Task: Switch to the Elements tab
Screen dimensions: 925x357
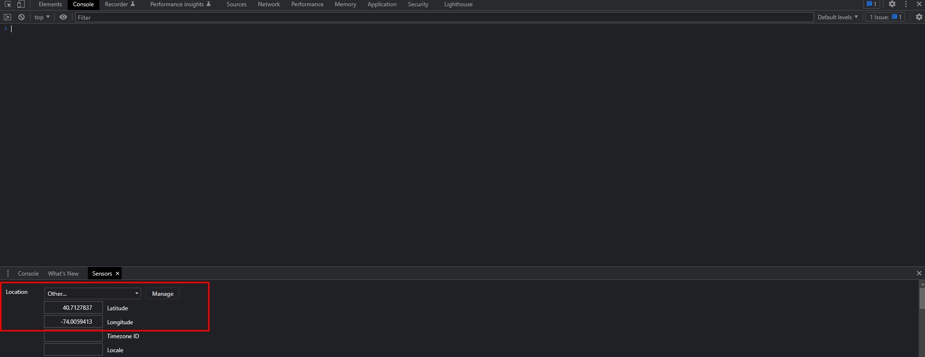Action: pyautogui.click(x=50, y=4)
